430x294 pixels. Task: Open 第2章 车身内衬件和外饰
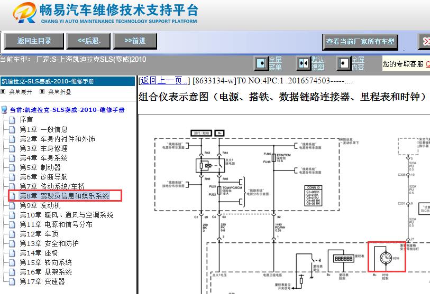click(x=57, y=139)
